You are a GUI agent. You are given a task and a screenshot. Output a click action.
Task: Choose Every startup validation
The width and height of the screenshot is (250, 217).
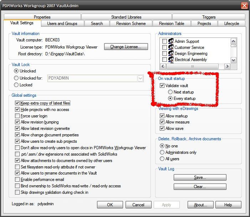tap(170, 99)
